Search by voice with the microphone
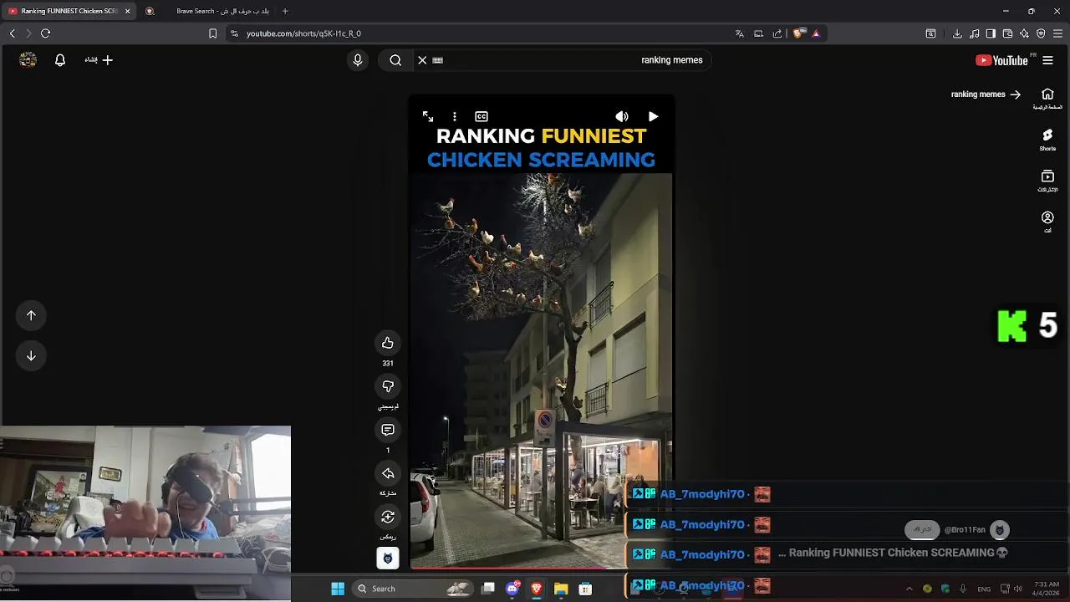1070x602 pixels. [358, 60]
